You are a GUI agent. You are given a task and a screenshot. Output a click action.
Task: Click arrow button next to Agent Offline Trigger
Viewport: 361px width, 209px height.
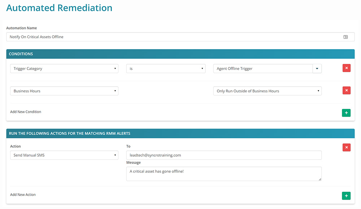(317, 69)
